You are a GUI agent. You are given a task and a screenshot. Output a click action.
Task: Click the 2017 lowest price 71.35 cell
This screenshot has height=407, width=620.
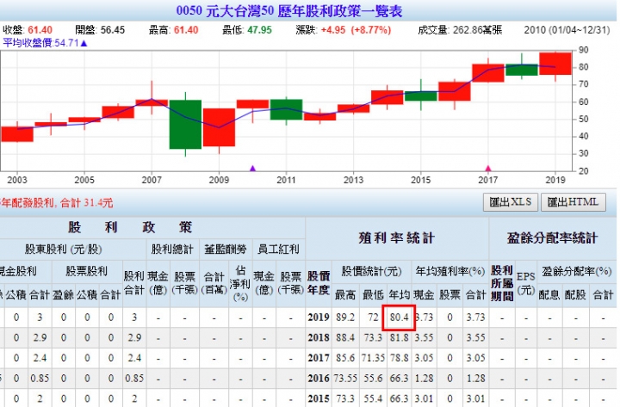pos(373,358)
